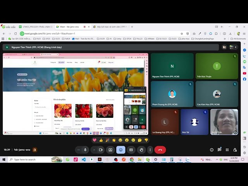Turn on captions button
The width and height of the screenshot is (248, 186).
131,150
